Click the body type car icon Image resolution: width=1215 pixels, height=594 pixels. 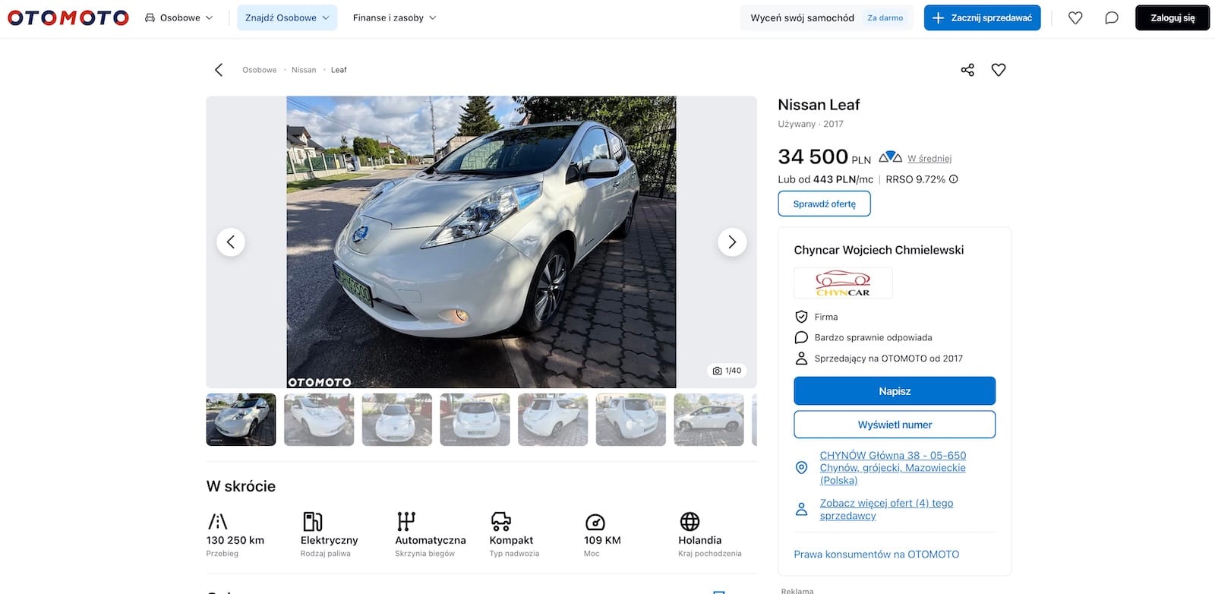[x=500, y=521]
